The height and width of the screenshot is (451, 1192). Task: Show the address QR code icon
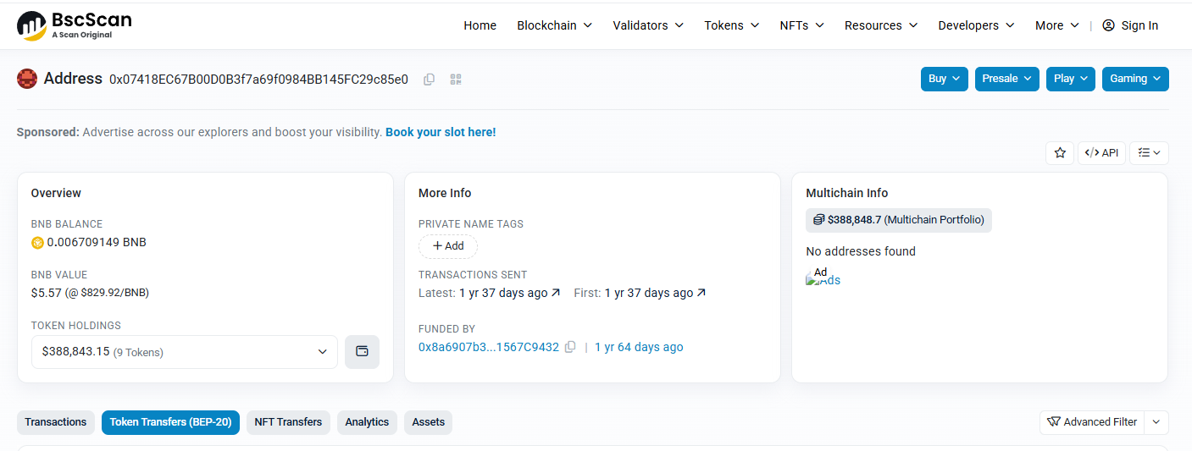[x=456, y=80]
